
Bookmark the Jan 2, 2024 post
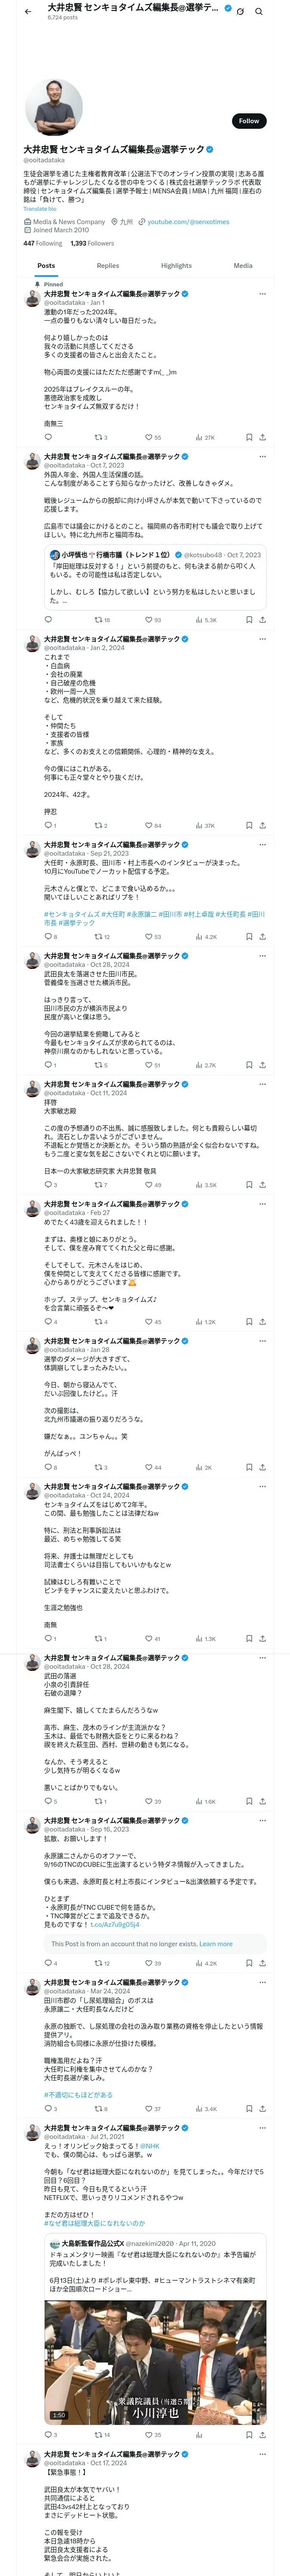tap(248, 826)
